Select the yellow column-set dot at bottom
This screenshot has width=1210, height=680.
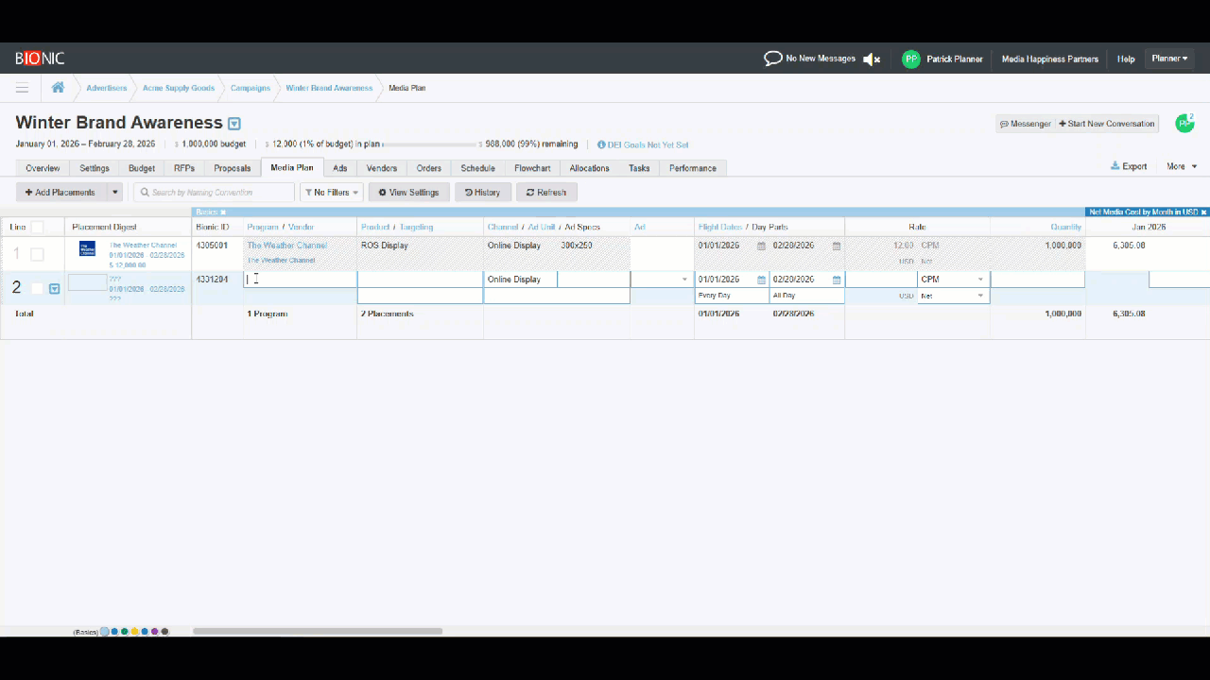pyautogui.click(x=135, y=632)
